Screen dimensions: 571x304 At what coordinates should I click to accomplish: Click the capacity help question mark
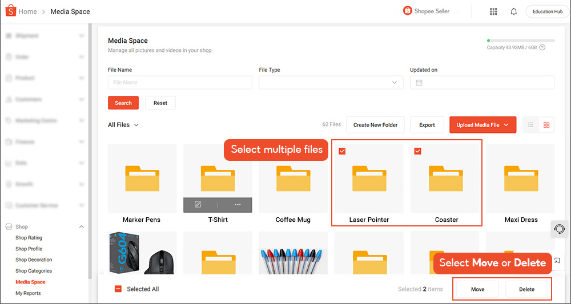[542, 47]
